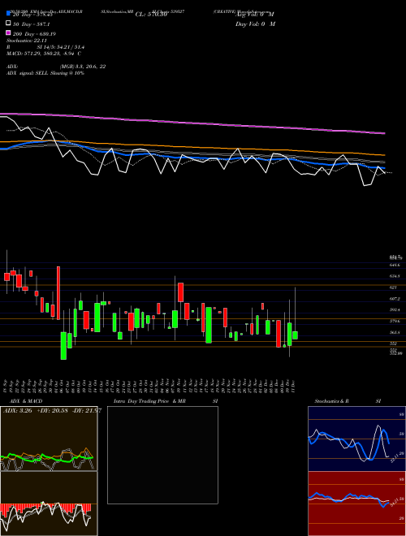Click the 'CL: 570.30' closing price label
Image resolution: width=406 pixels, height=536 pixels.
point(151,15)
